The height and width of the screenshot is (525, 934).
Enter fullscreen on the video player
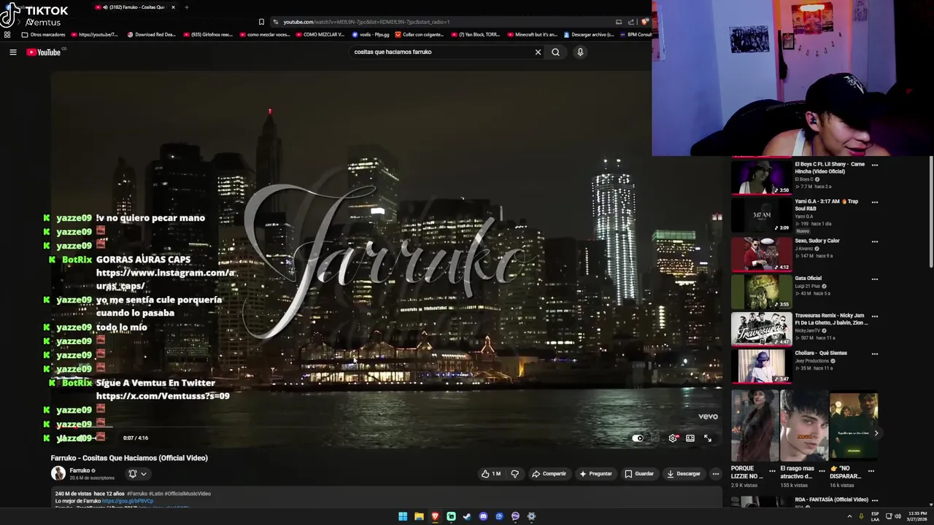click(708, 438)
